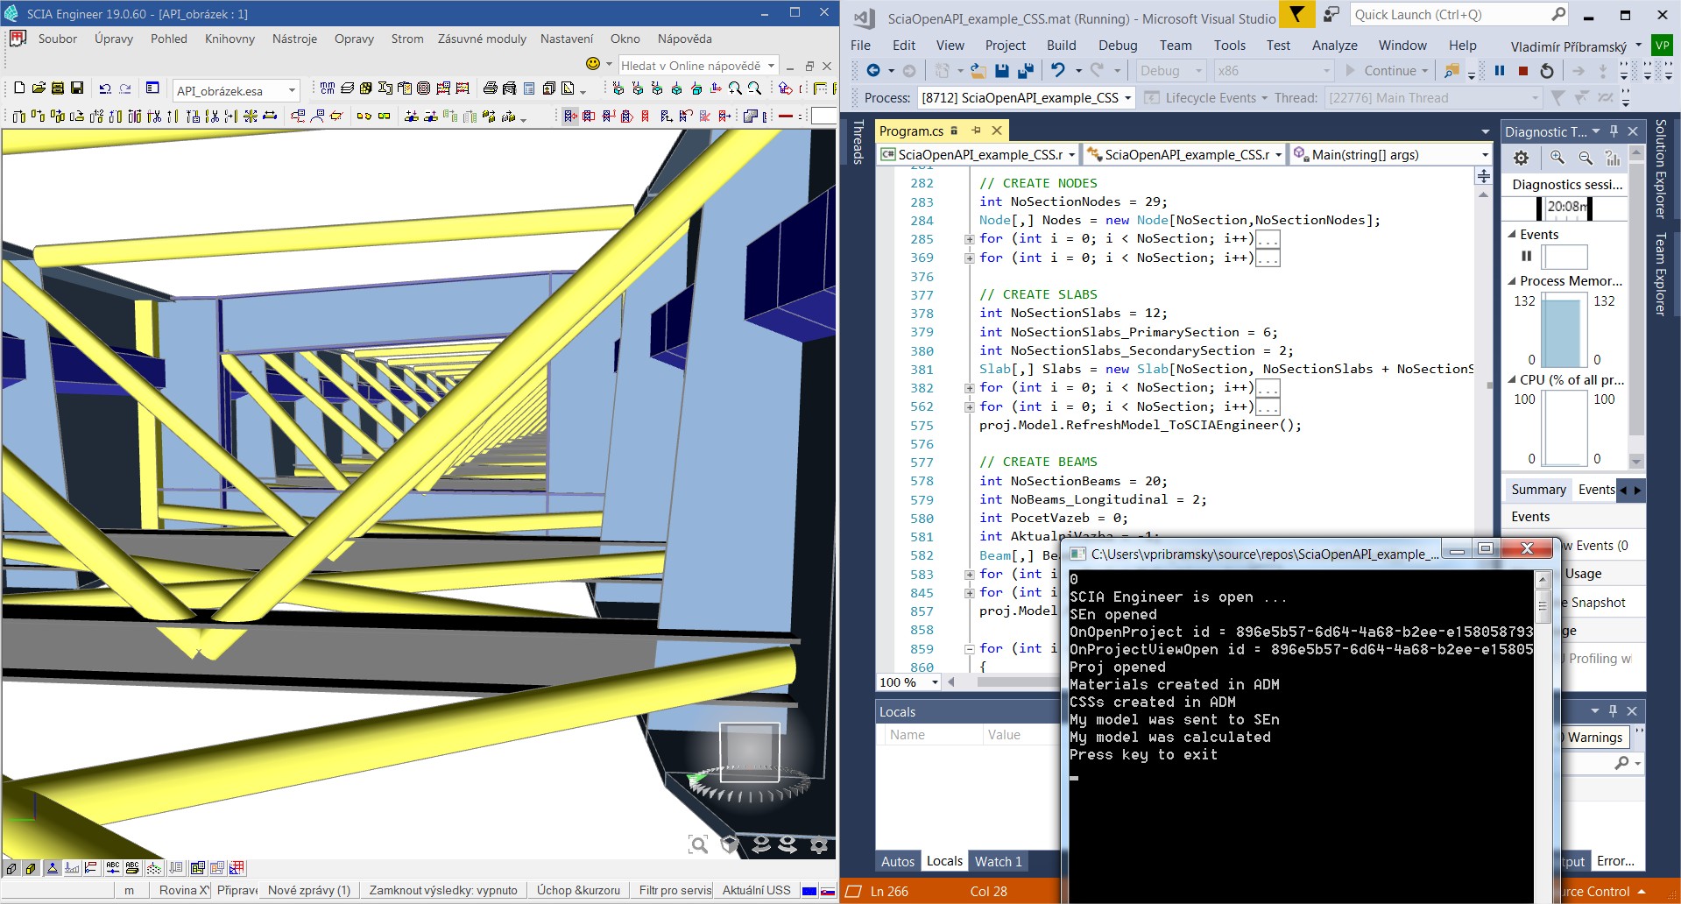1681x904 pixels.
Task: Open the Knihovny menu in SCIA Engineer
Action: pos(230,39)
